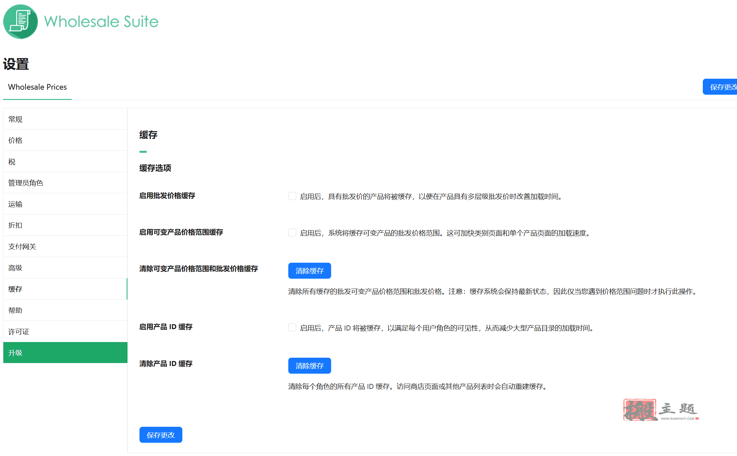
Task: Click the Wholesale Suite title text
Action: 101,22
